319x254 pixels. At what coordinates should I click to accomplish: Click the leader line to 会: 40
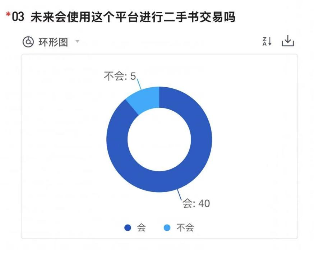tap(180, 195)
